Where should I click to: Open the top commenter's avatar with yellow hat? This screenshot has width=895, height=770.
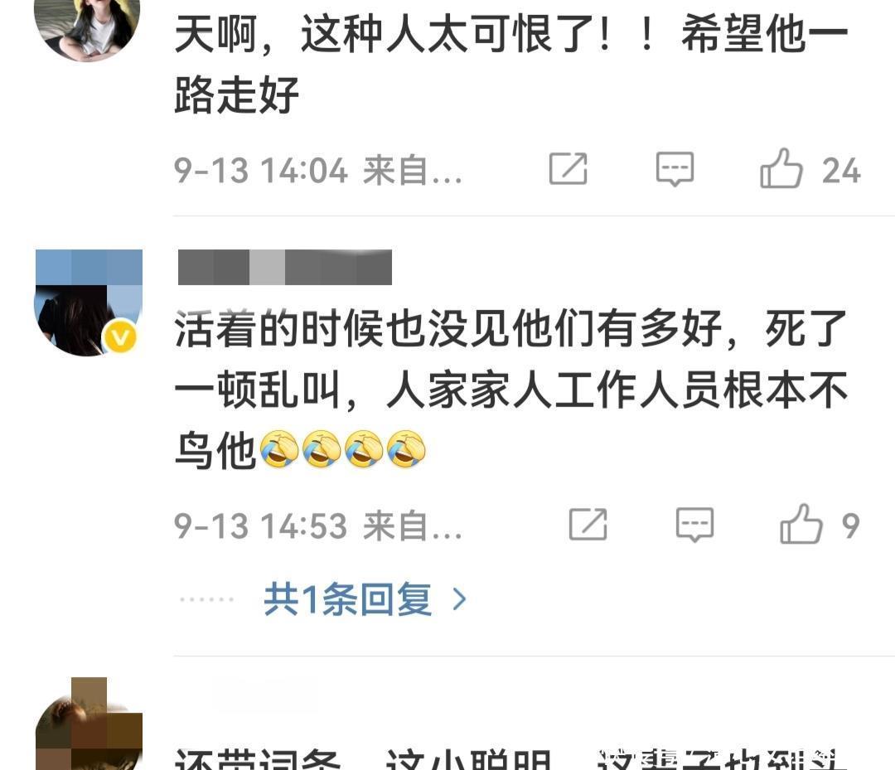[x=87, y=28]
